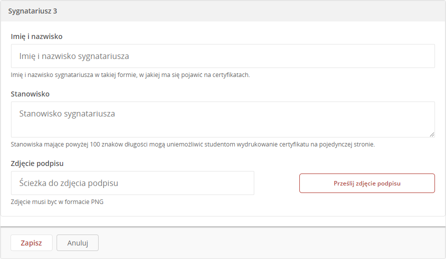Click the divider line above Zapisz

[223, 226]
